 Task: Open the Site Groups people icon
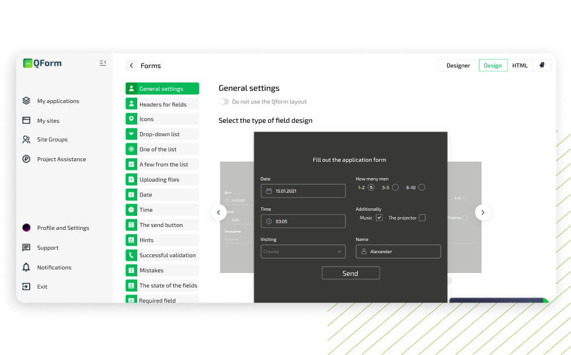point(26,140)
